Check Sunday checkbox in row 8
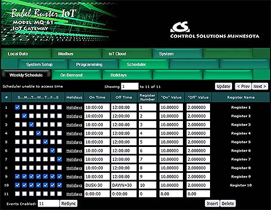 coord(18,168)
